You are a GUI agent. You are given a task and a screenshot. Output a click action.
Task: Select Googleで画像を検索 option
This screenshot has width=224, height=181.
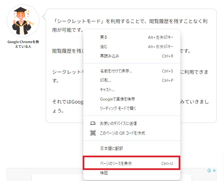tap(132, 99)
